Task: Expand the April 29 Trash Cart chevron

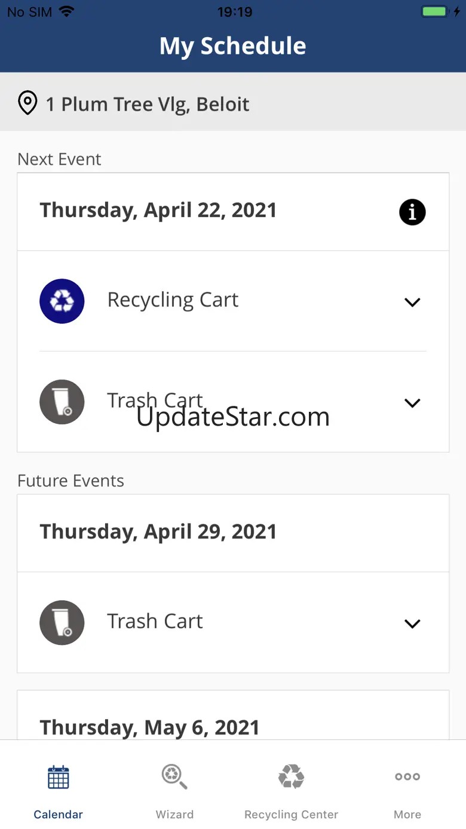Action: click(412, 623)
